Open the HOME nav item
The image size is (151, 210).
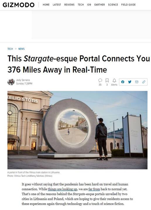pyautogui.click(x=46, y=5)
